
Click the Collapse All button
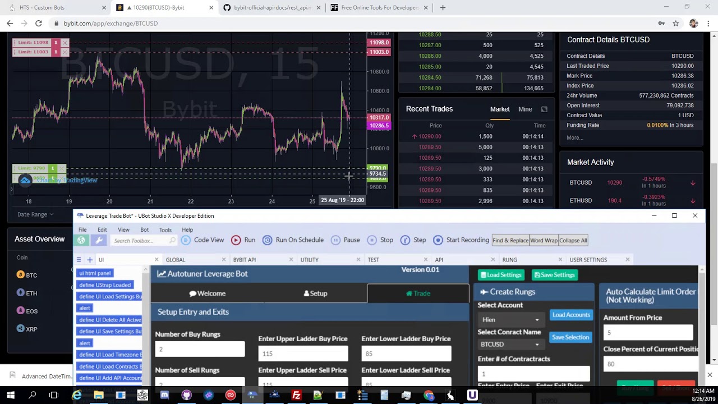573,240
